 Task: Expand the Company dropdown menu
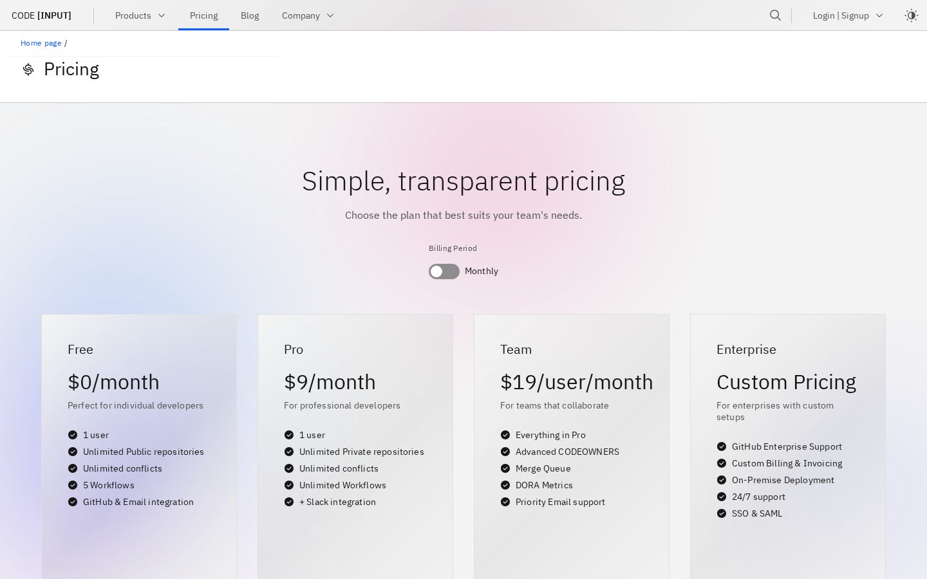coord(308,15)
